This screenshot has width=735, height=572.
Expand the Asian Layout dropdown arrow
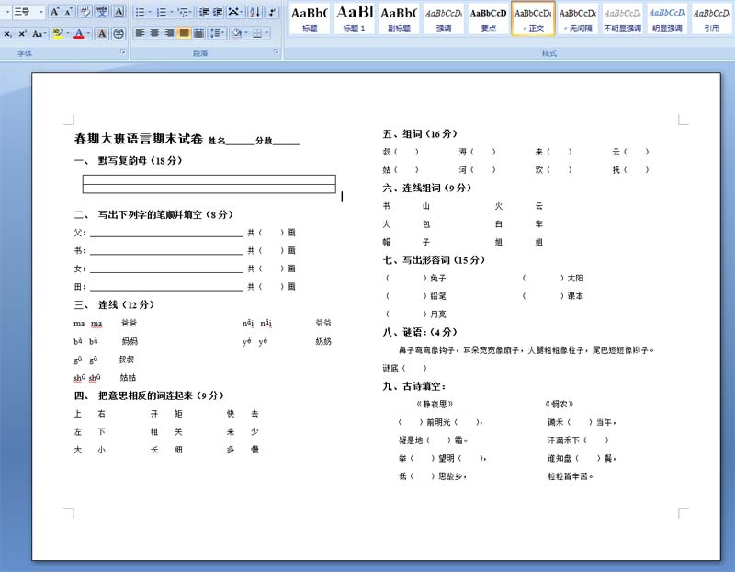[x=241, y=12]
